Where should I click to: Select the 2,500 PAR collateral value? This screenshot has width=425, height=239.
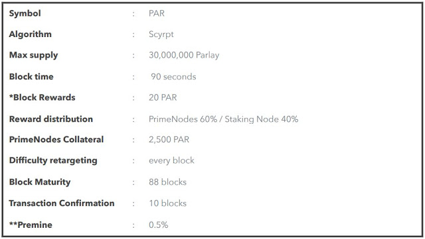(x=169, y=140)
